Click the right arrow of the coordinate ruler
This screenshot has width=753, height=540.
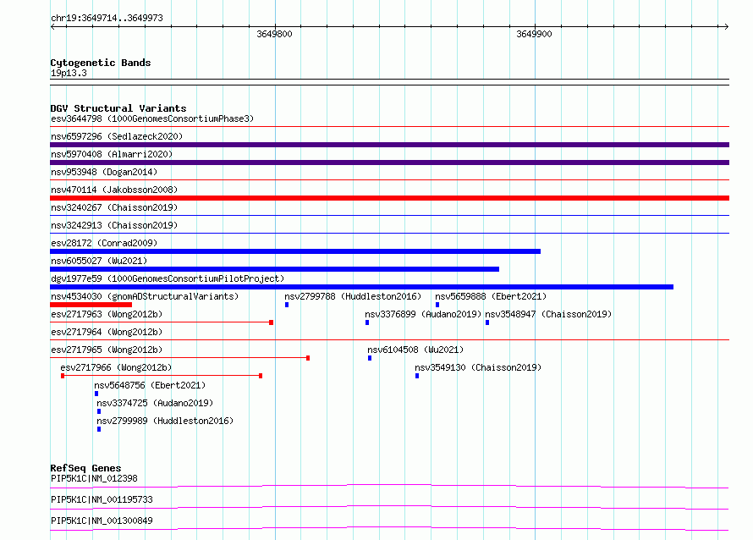[x=726, y=27]
